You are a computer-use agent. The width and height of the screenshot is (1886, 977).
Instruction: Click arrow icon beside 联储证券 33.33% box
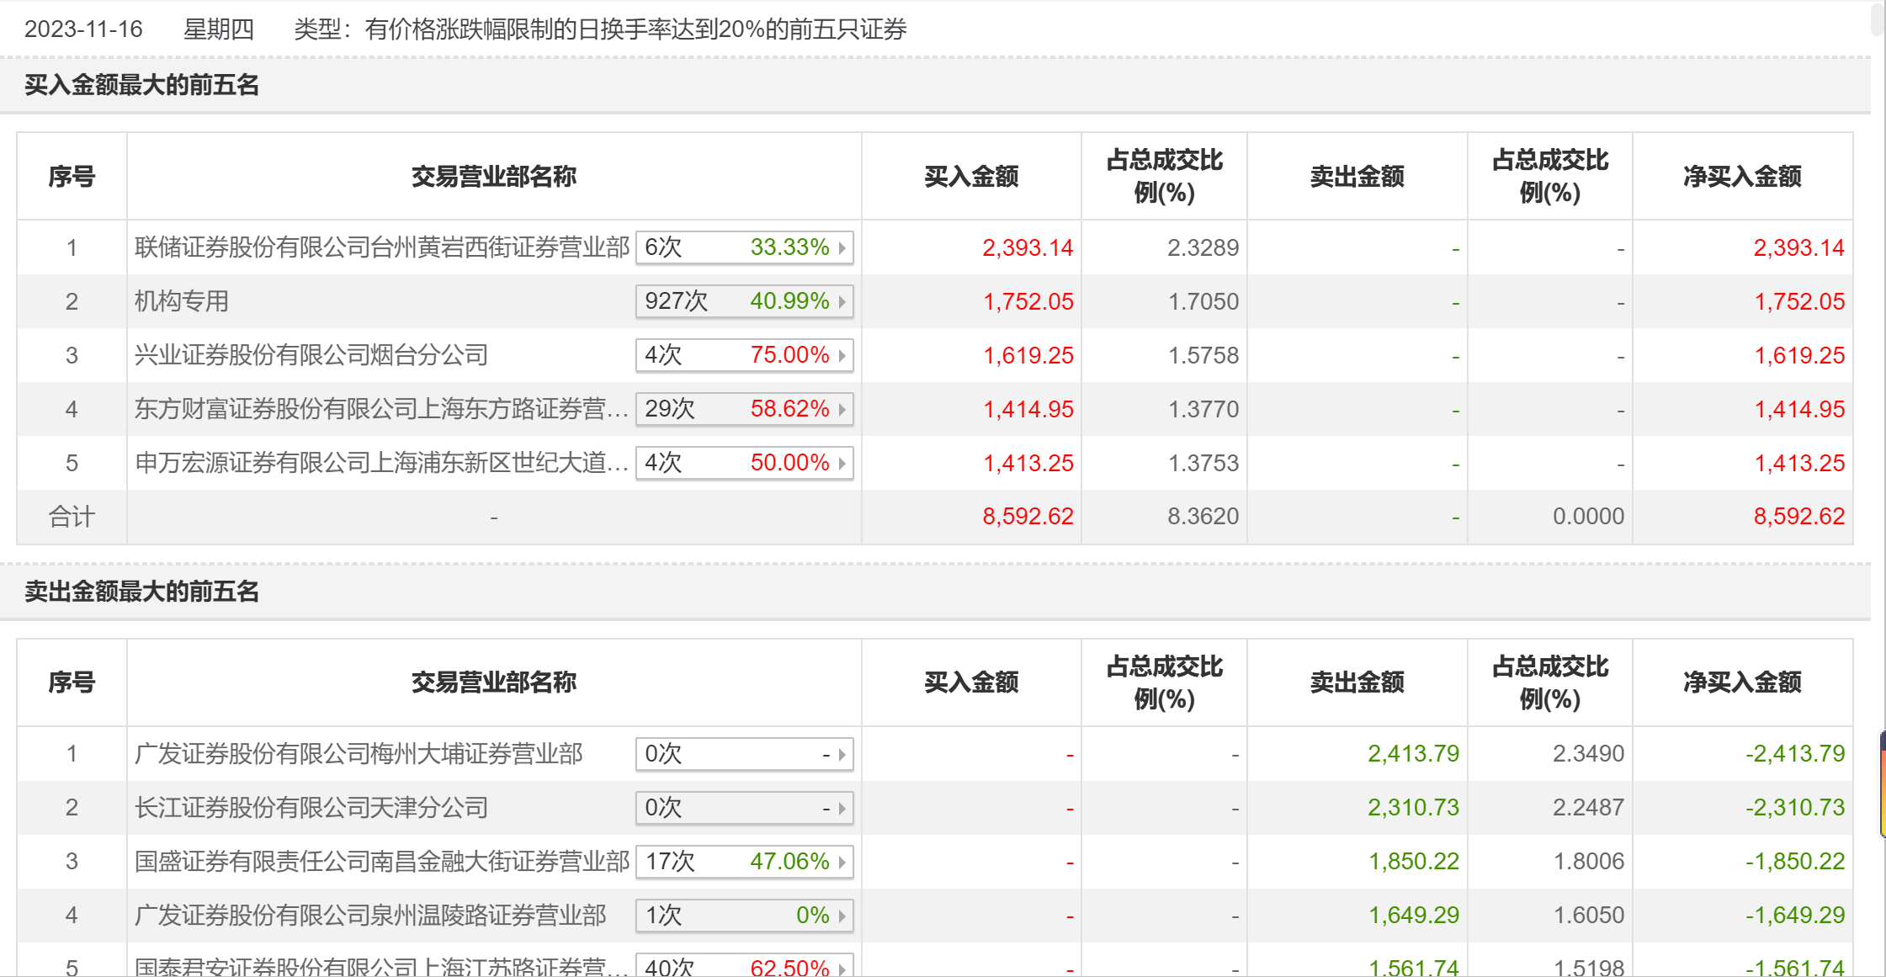(x=842, y=248)
